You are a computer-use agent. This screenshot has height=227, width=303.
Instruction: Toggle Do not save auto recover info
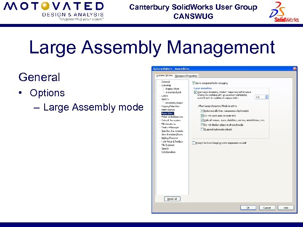[x=202, y=116]
